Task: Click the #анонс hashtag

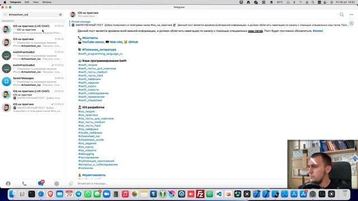Action: click(x=318, y=31)
